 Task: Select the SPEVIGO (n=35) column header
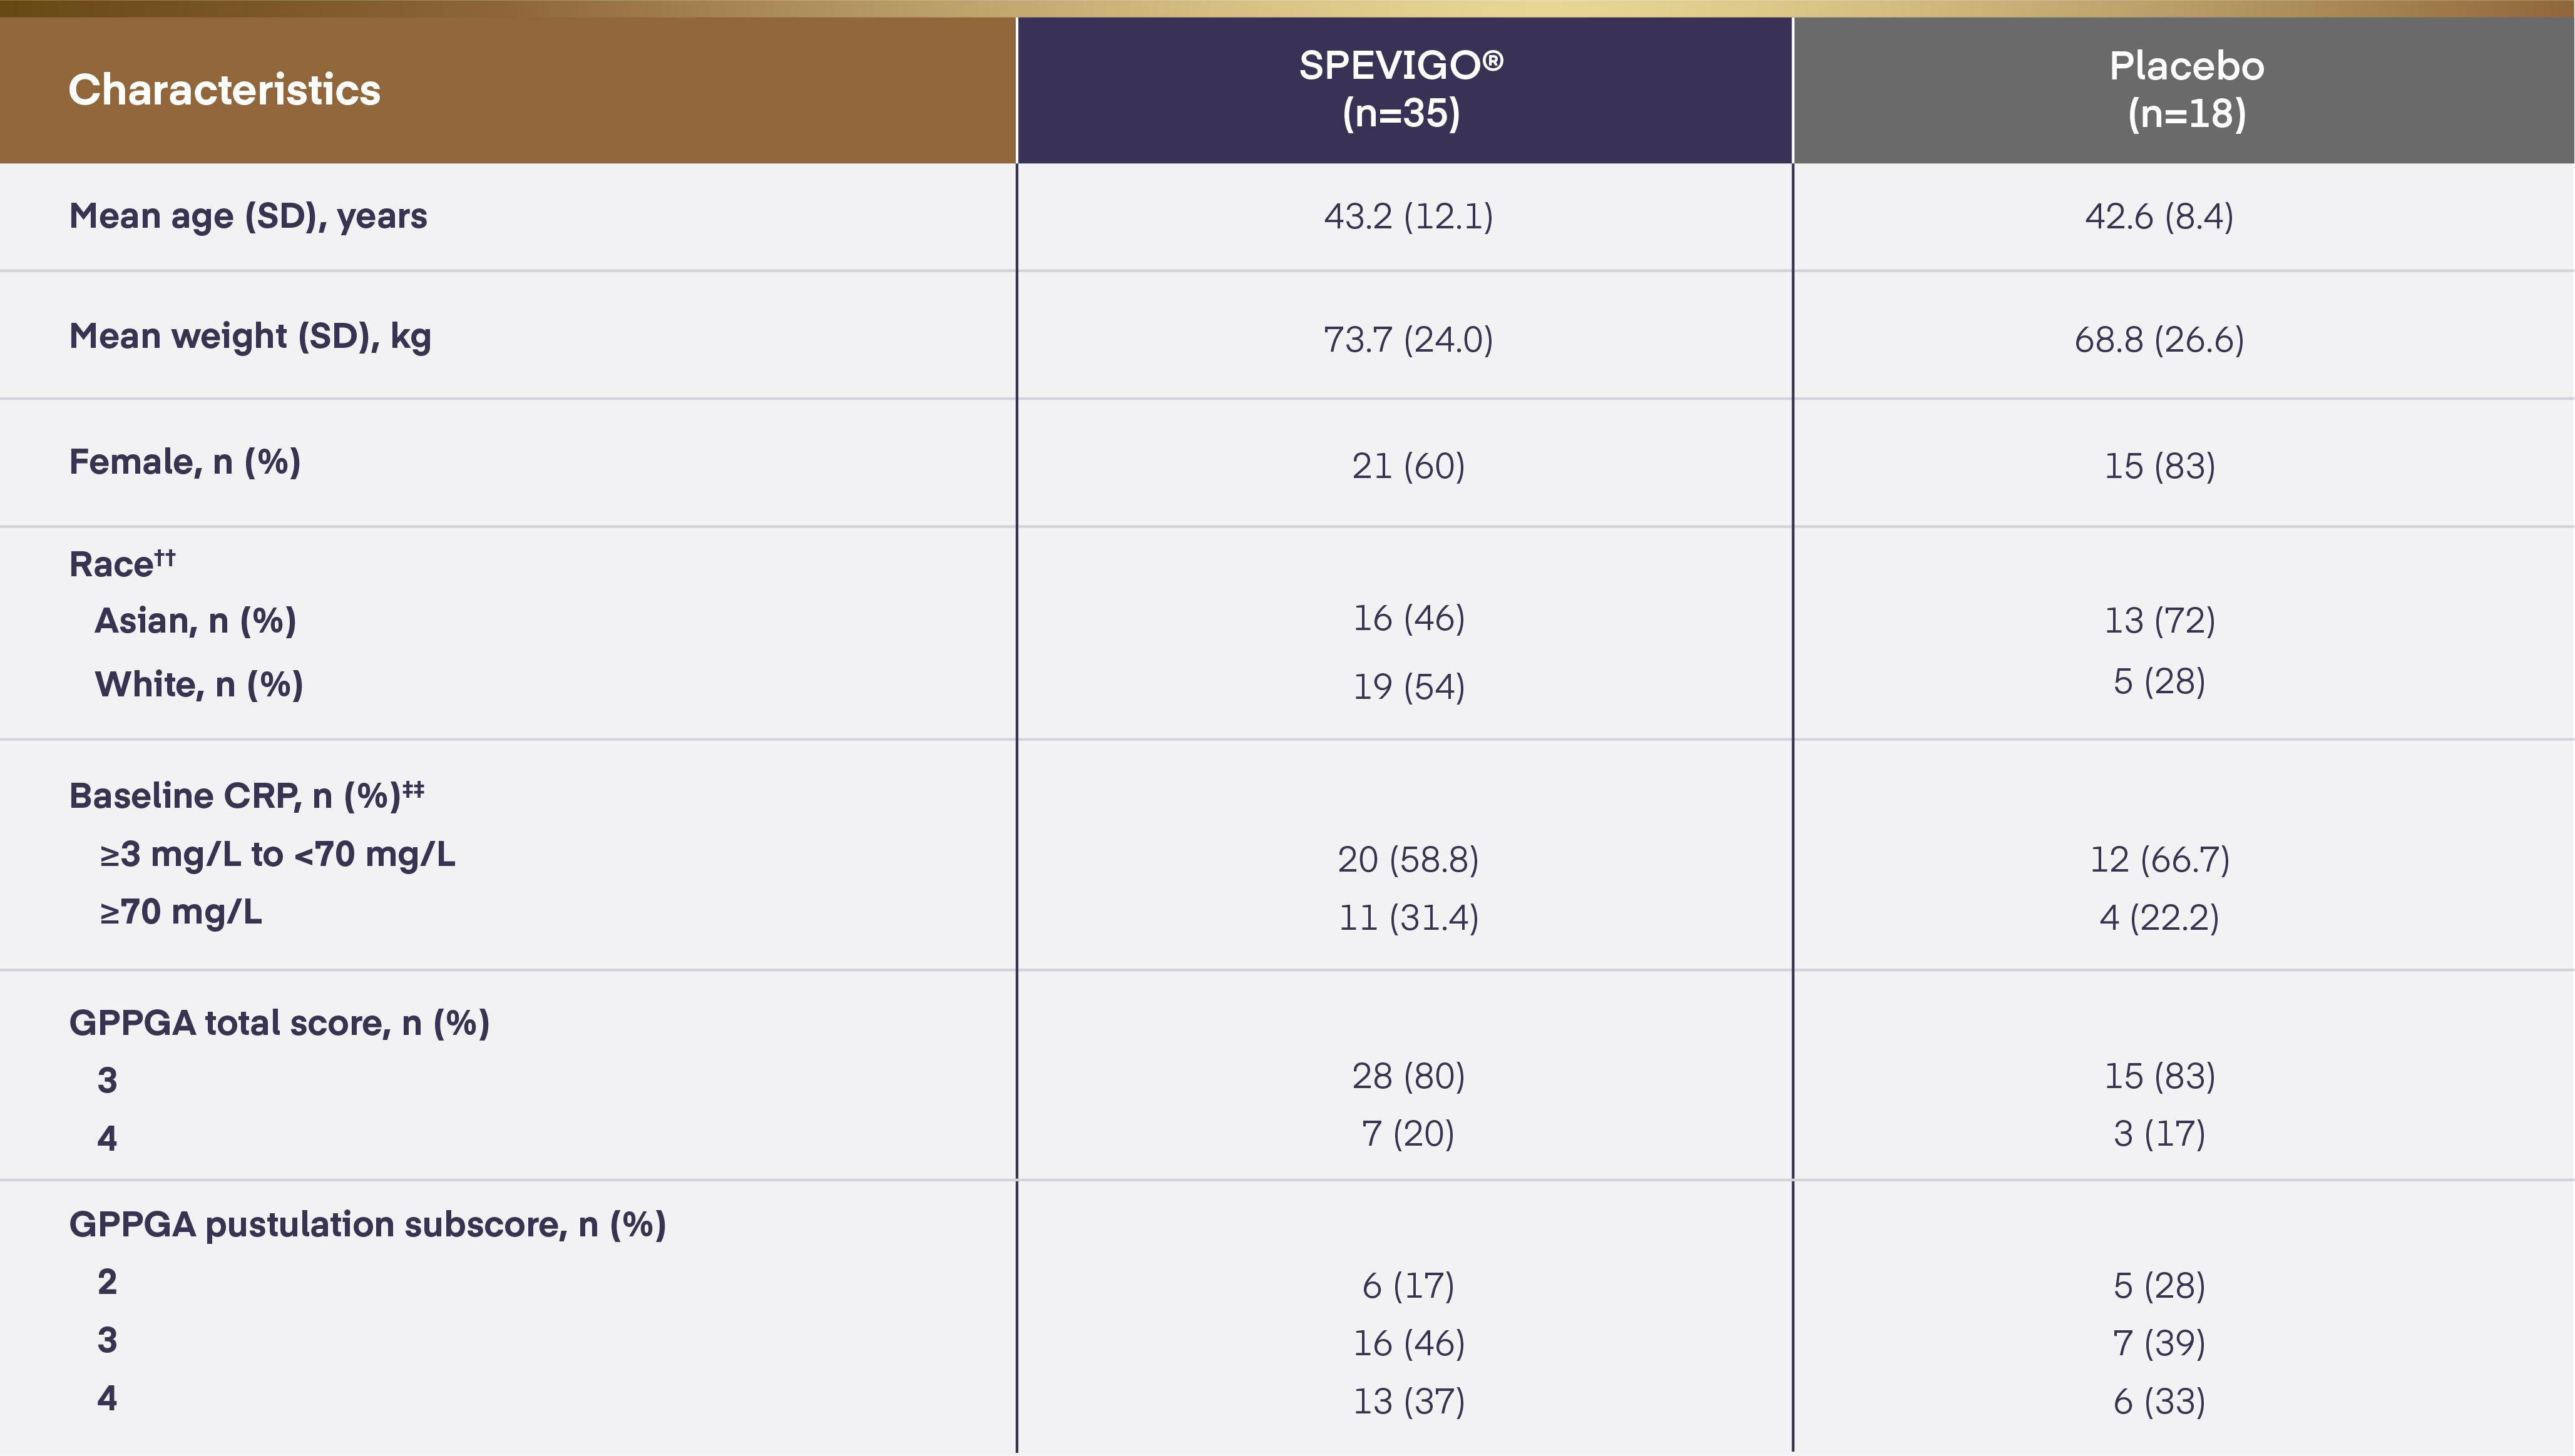pyautogui.click(x=1401, y=89)
